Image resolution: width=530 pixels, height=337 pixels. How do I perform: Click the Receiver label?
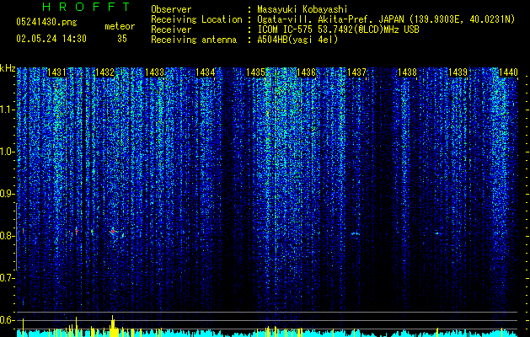click(171, 29)
